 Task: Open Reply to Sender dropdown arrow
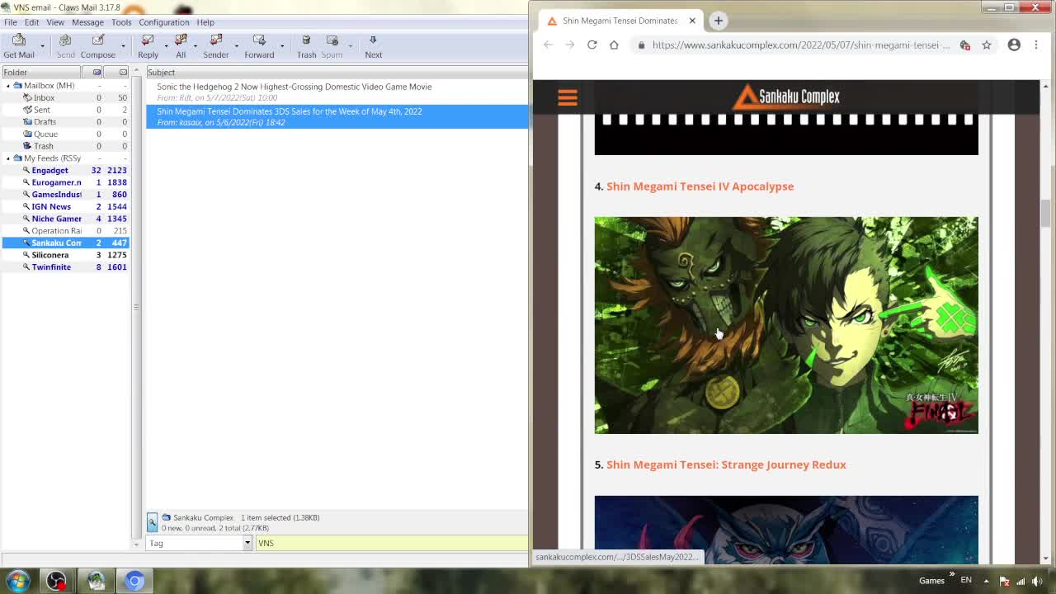coord(236,46)
